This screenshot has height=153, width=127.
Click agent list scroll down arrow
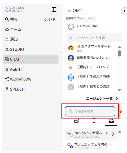120,90
